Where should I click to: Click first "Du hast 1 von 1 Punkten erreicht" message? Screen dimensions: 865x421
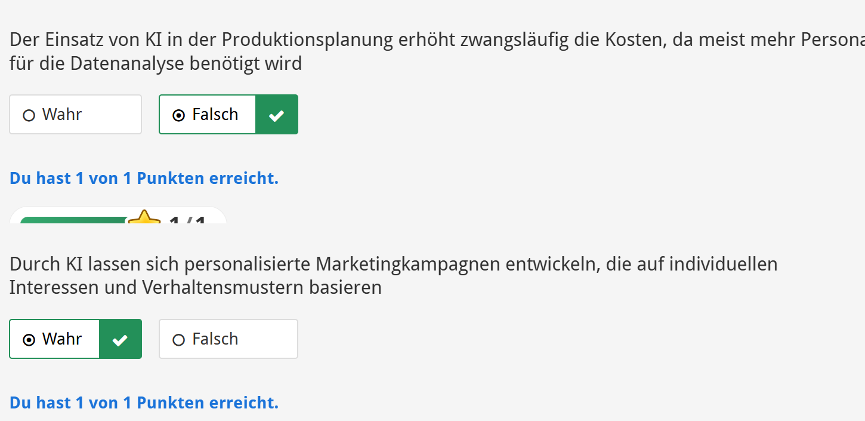(144, 178)
